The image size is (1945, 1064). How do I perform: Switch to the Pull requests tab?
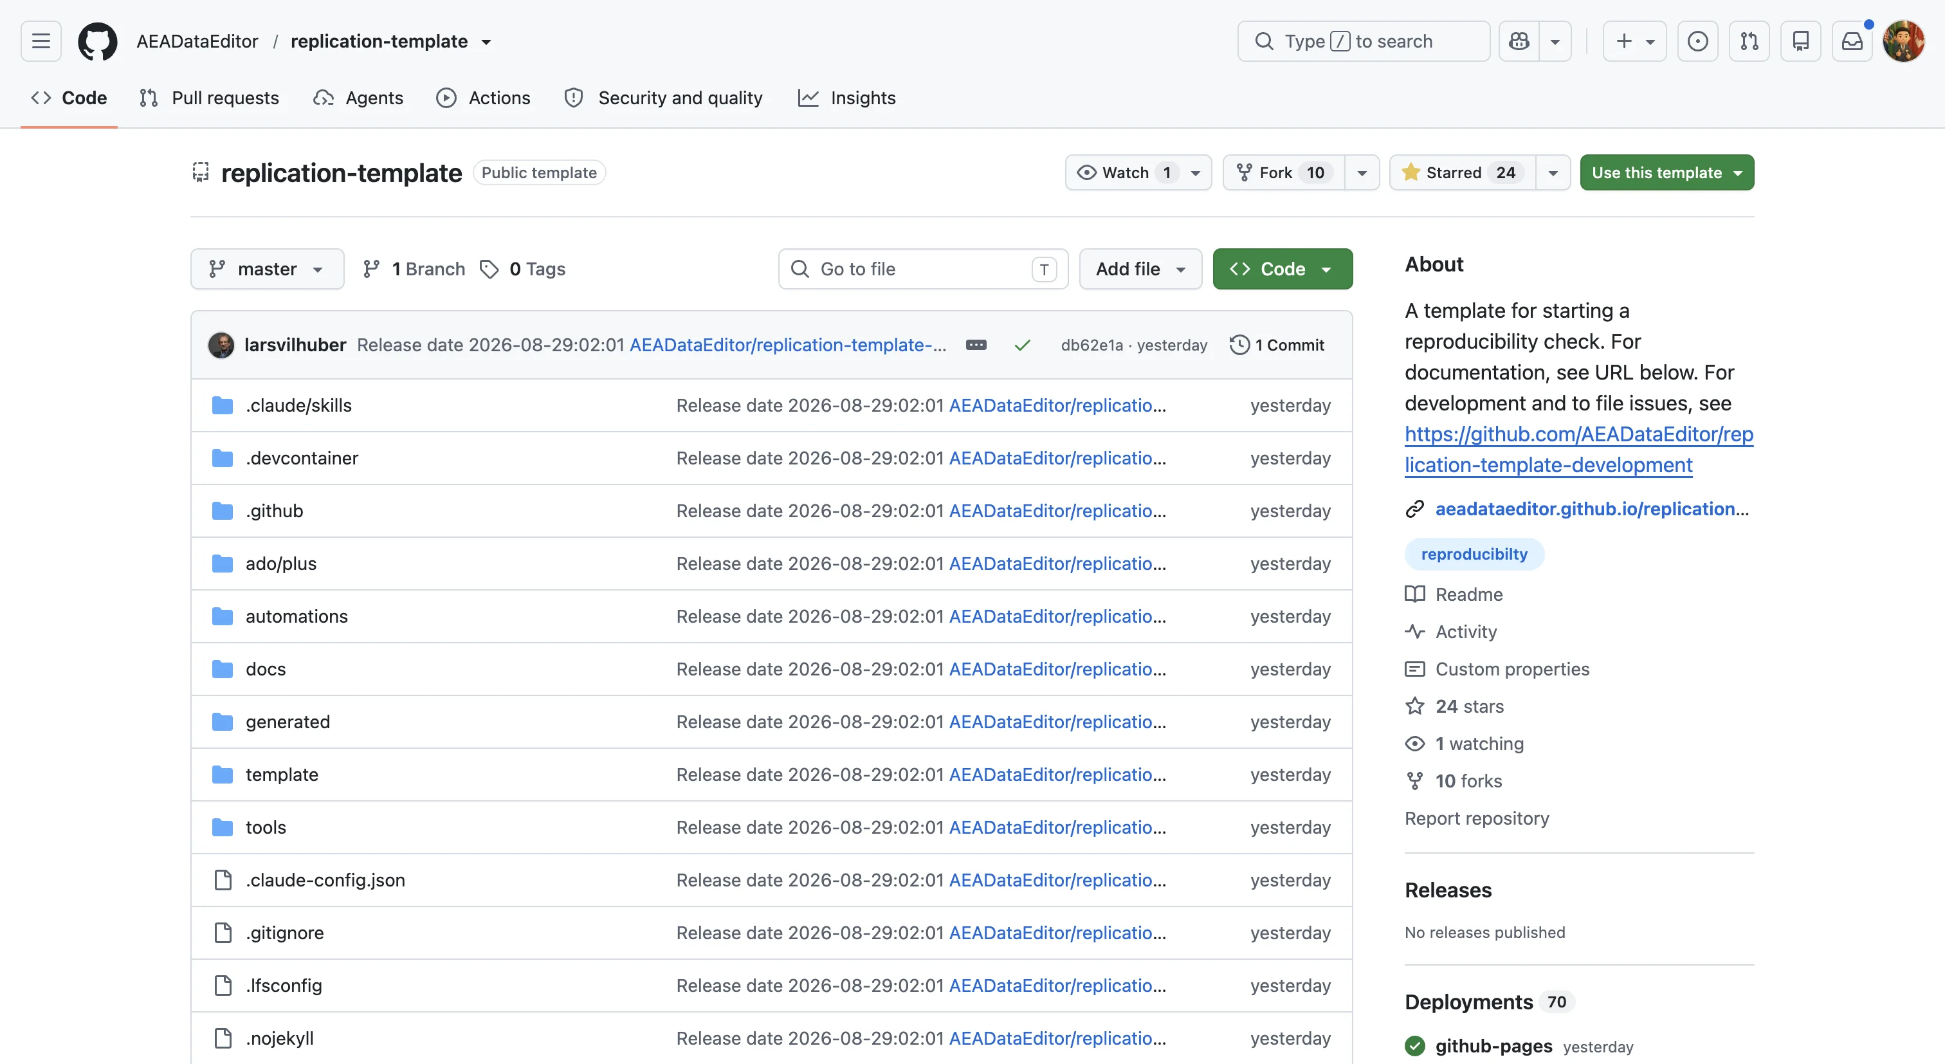coord(209,98)
